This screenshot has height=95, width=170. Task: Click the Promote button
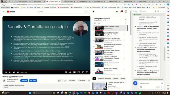81,80
